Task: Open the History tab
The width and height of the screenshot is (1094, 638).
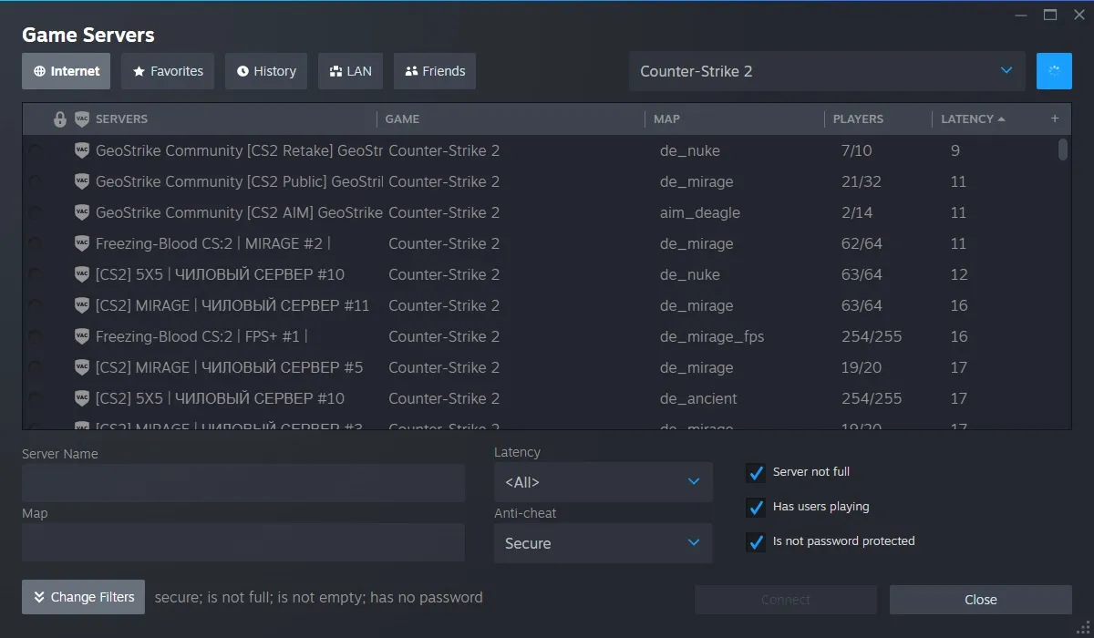Action: 266,71
